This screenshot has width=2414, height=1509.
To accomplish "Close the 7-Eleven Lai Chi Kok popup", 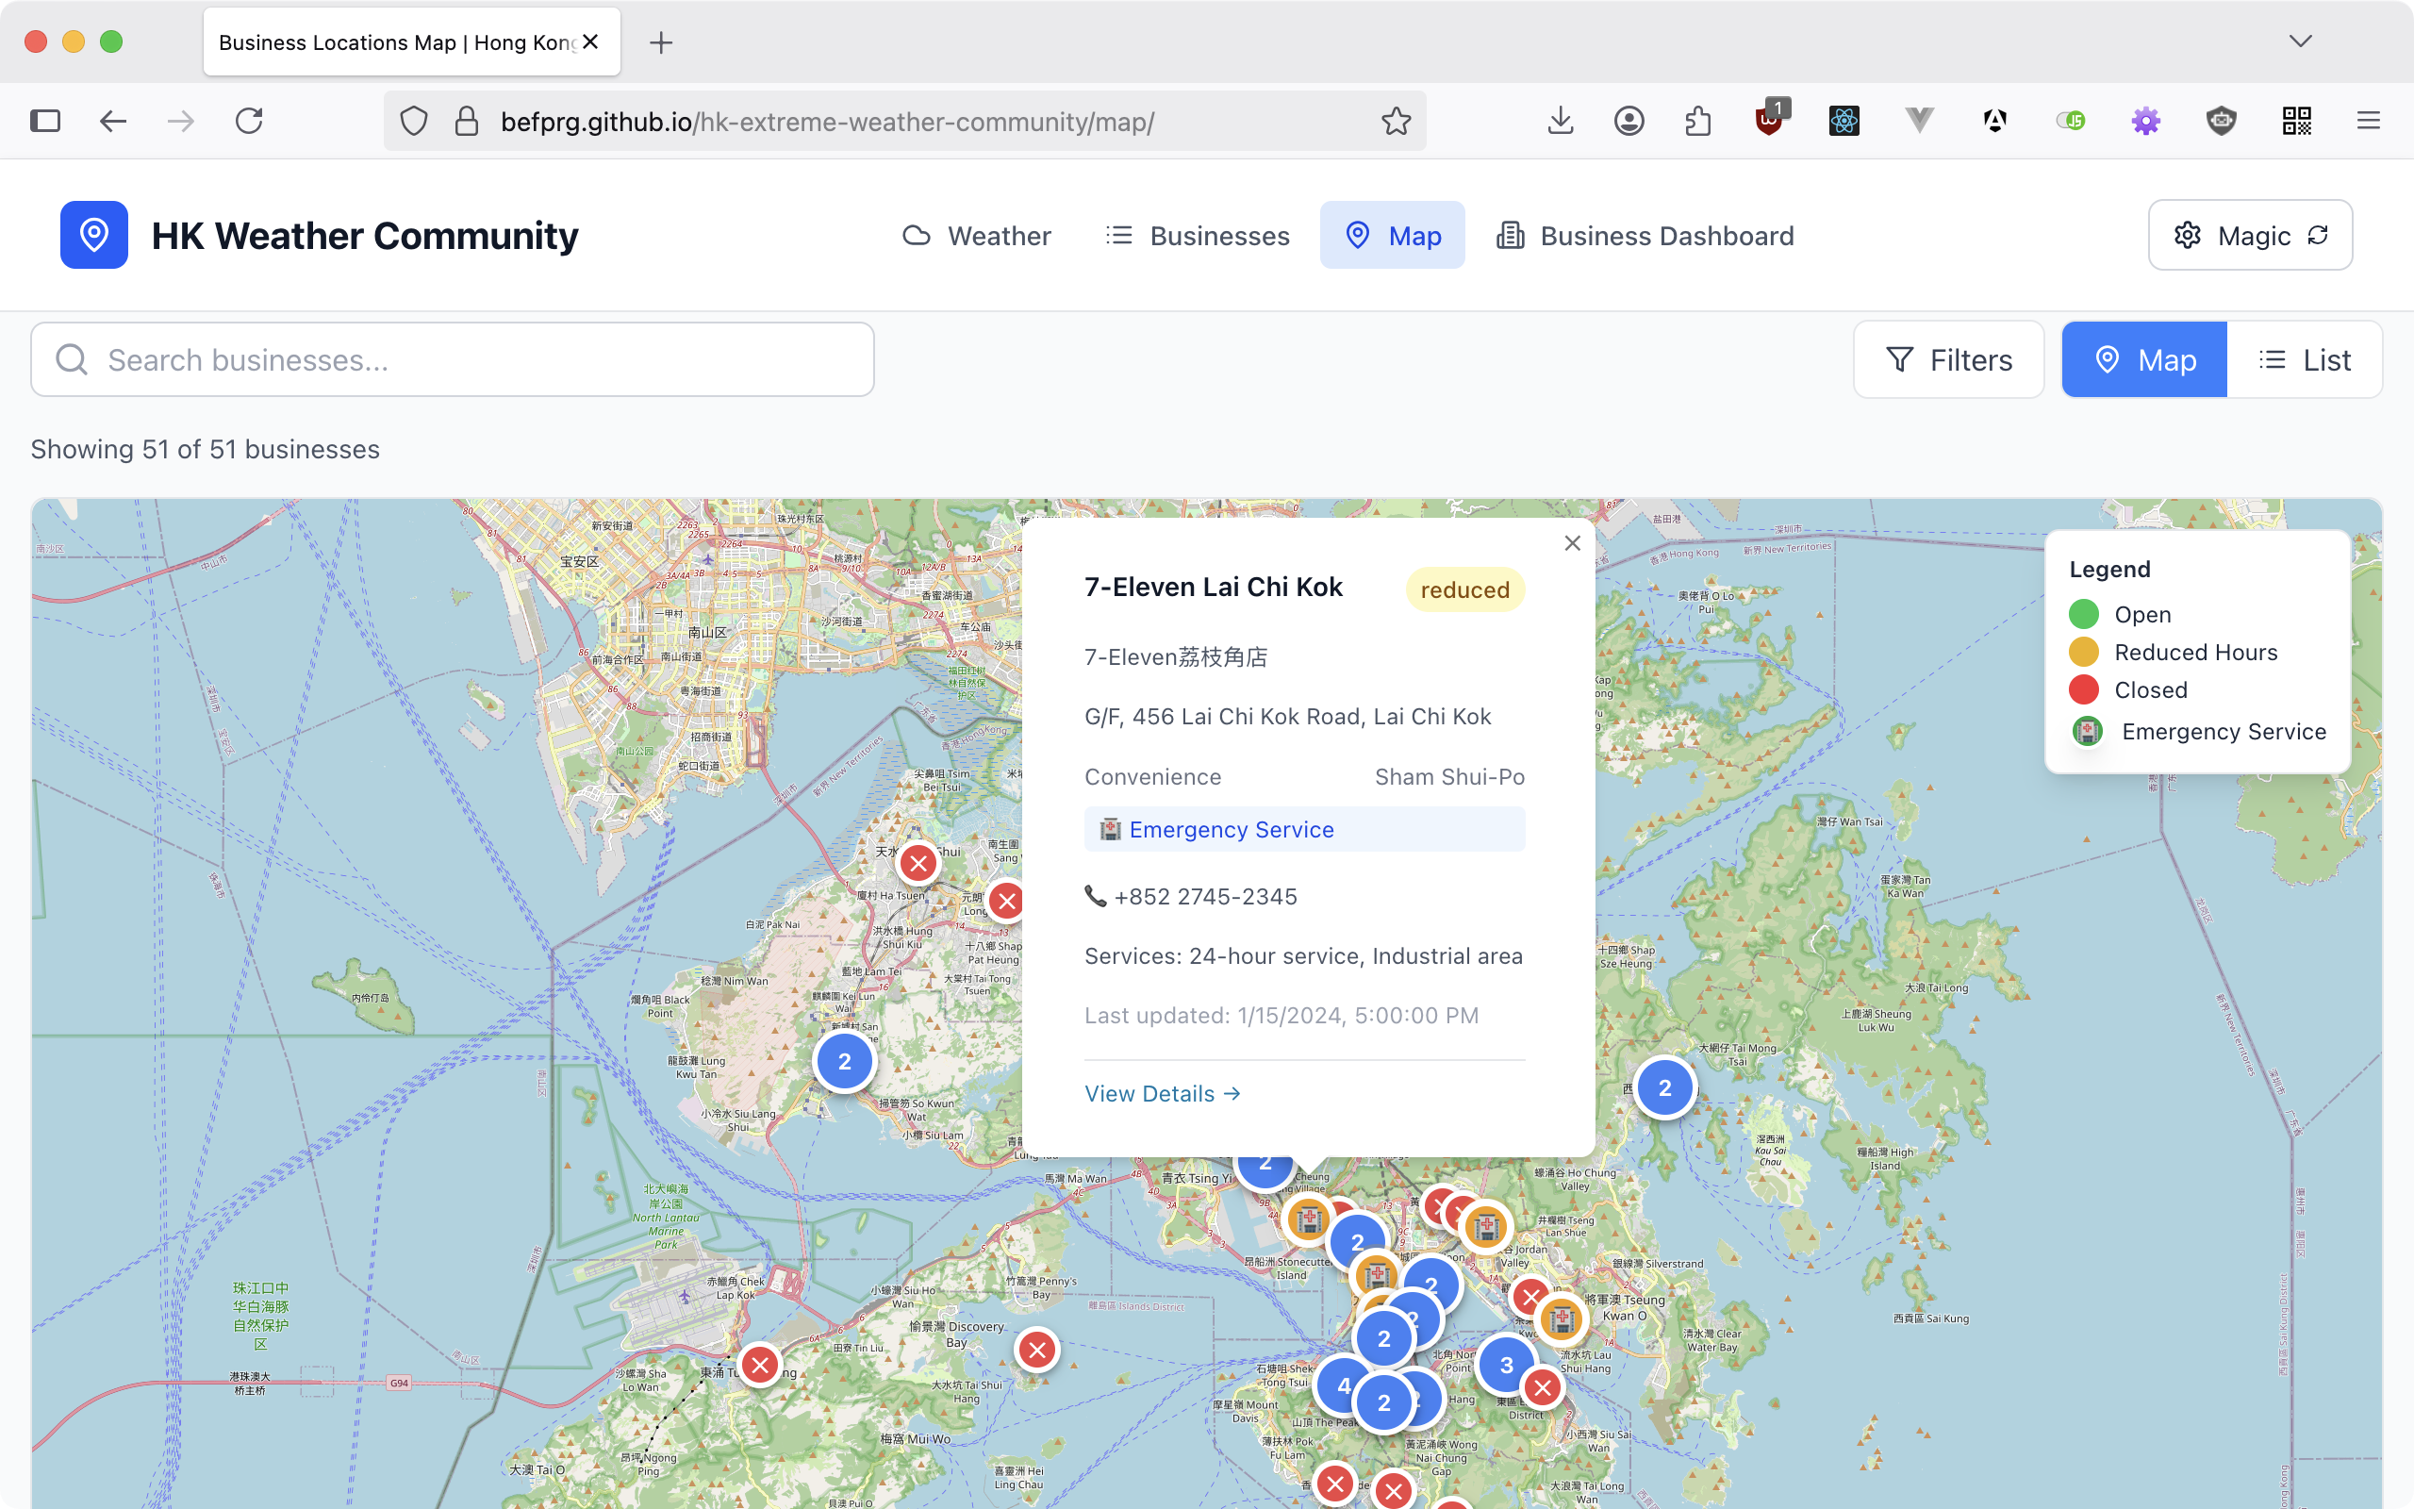I will click(1572, 543).
